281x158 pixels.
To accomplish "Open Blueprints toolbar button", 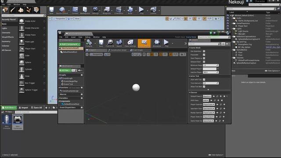I will point(107,11).
